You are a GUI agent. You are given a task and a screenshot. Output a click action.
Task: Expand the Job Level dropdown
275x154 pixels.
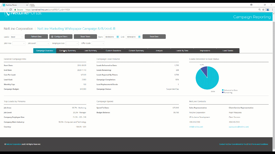43,43
